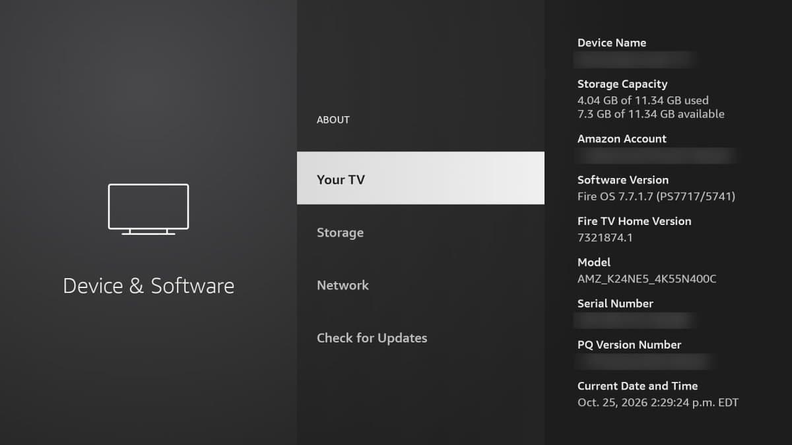Viewport: 792px width, 445px height.
Task: Click the AMZ_K24NE5_4K55N400C model value
Action: point(647,279)
